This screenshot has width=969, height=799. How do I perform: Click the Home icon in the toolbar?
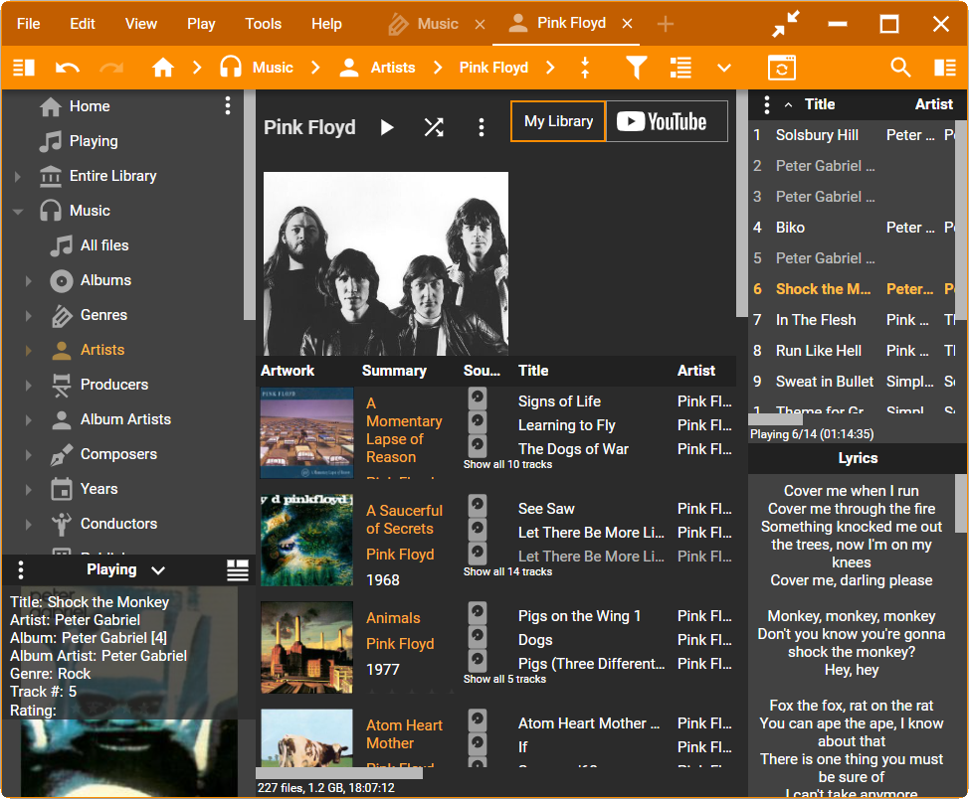163,68
